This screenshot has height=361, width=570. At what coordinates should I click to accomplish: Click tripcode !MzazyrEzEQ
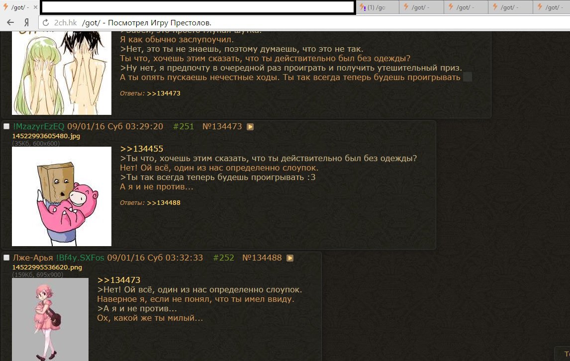pos(38,126)
